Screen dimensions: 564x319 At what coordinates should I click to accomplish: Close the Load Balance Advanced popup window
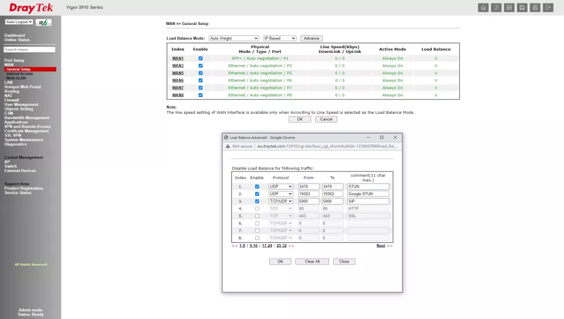click(395, 137)
